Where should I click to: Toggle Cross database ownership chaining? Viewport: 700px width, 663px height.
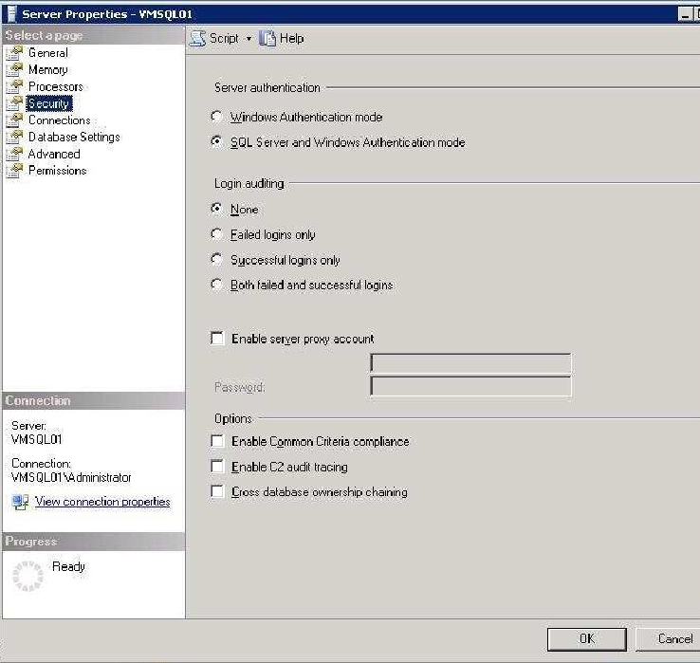217,492
